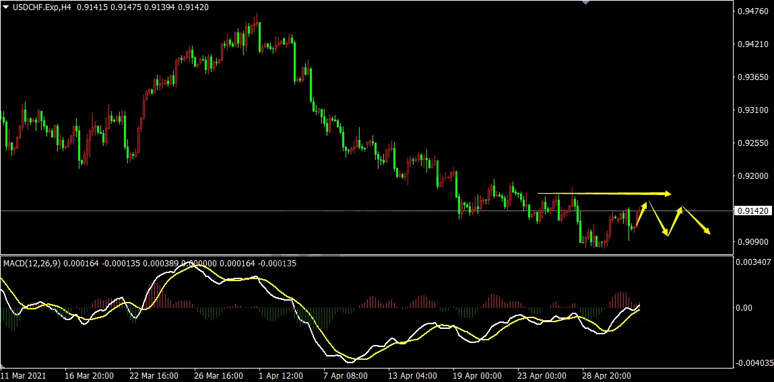Click the -0.004035 MACD scale label
The image size is (774, 382).
754,364
